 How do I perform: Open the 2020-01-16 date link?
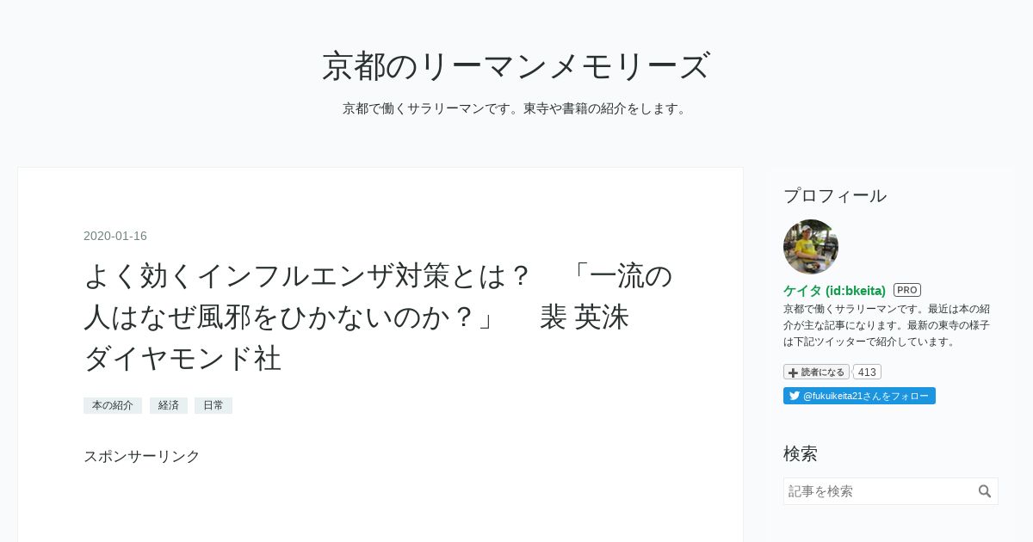tap(115, 236)
